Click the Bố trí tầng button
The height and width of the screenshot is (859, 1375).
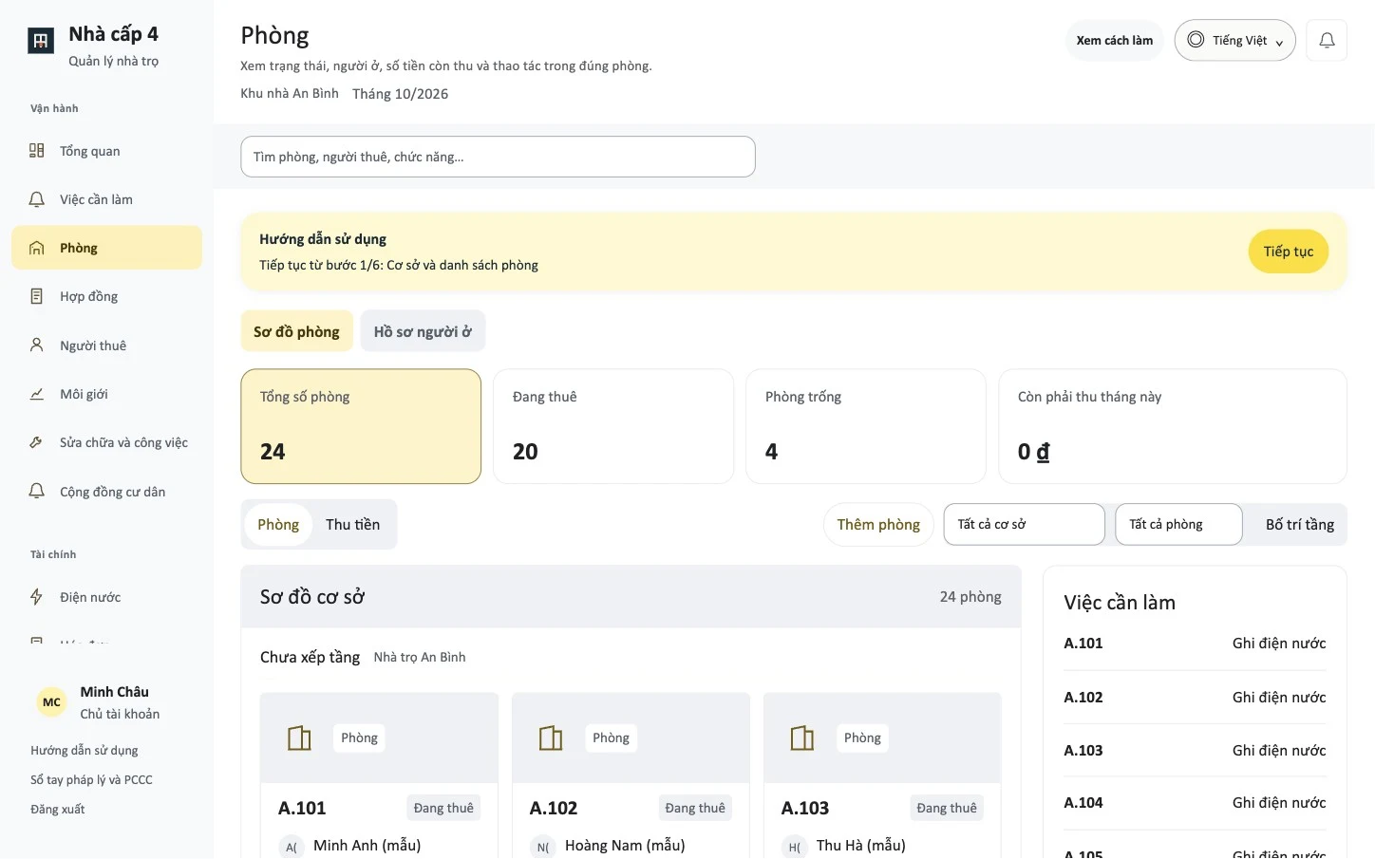1299,524
